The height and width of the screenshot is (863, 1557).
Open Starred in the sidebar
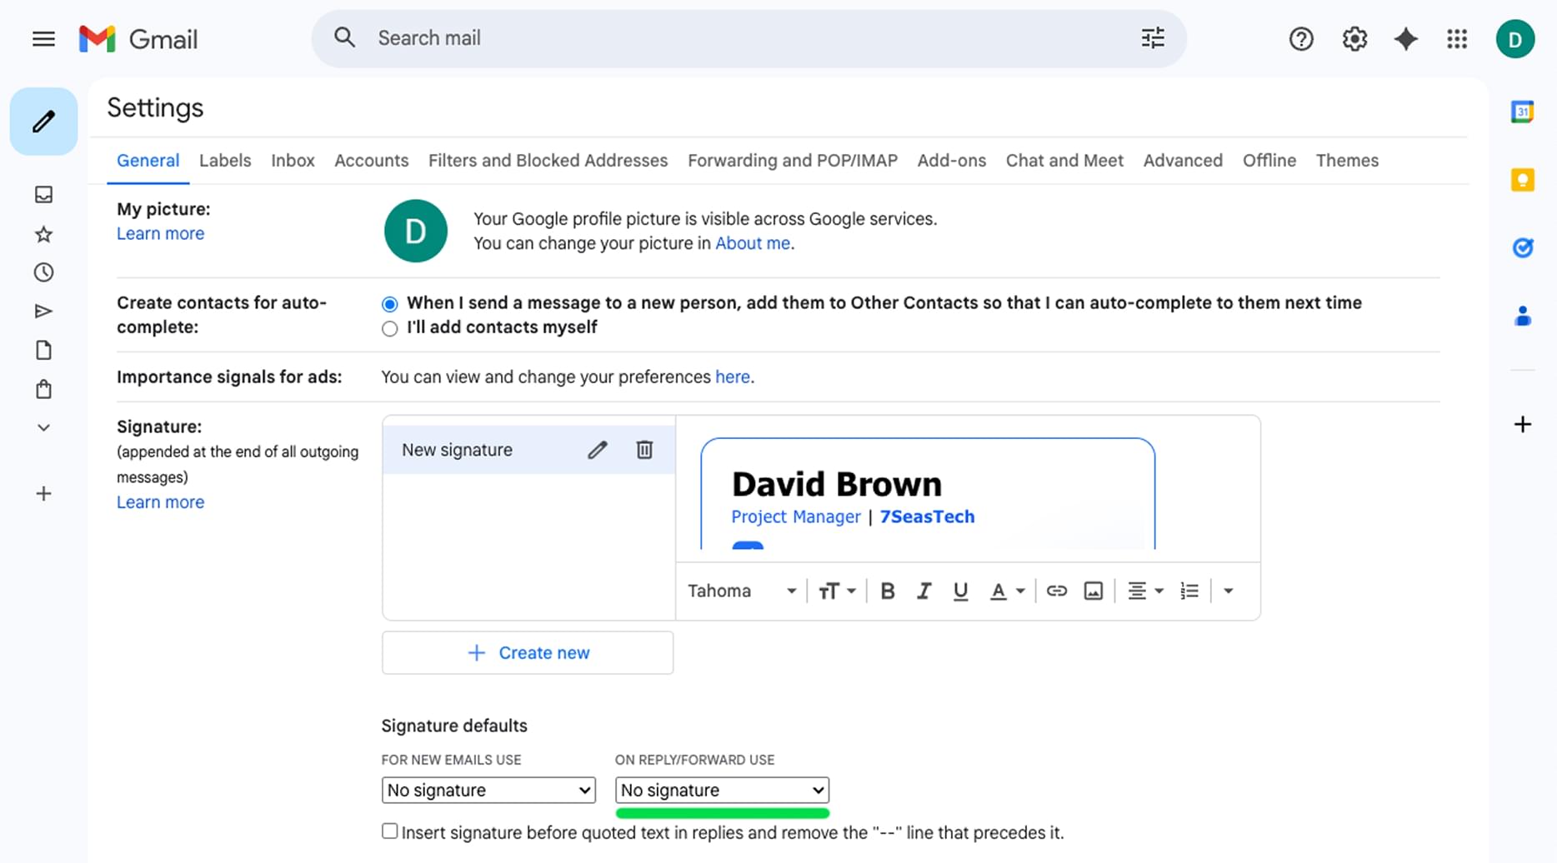click(x=43, y=234)
